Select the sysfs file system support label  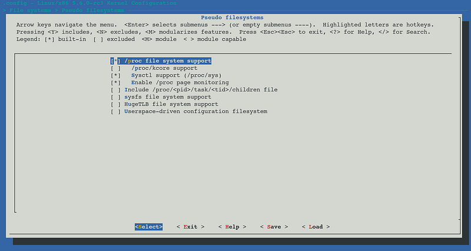coord(168,97)
